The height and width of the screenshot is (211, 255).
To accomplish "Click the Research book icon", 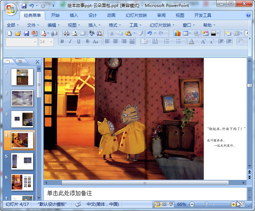I will pyautogui.click(x=100, y=33).
